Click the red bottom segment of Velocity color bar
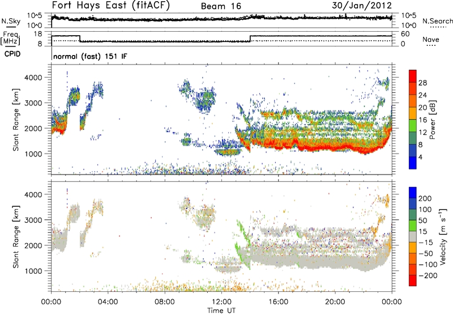Viewport: 453px width, 314px height. pos(413,281)
